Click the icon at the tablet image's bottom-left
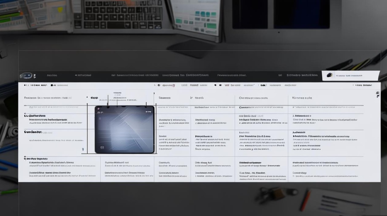Image resolution: width=387 pixels, height=216 pixels. tap(102, 147)
